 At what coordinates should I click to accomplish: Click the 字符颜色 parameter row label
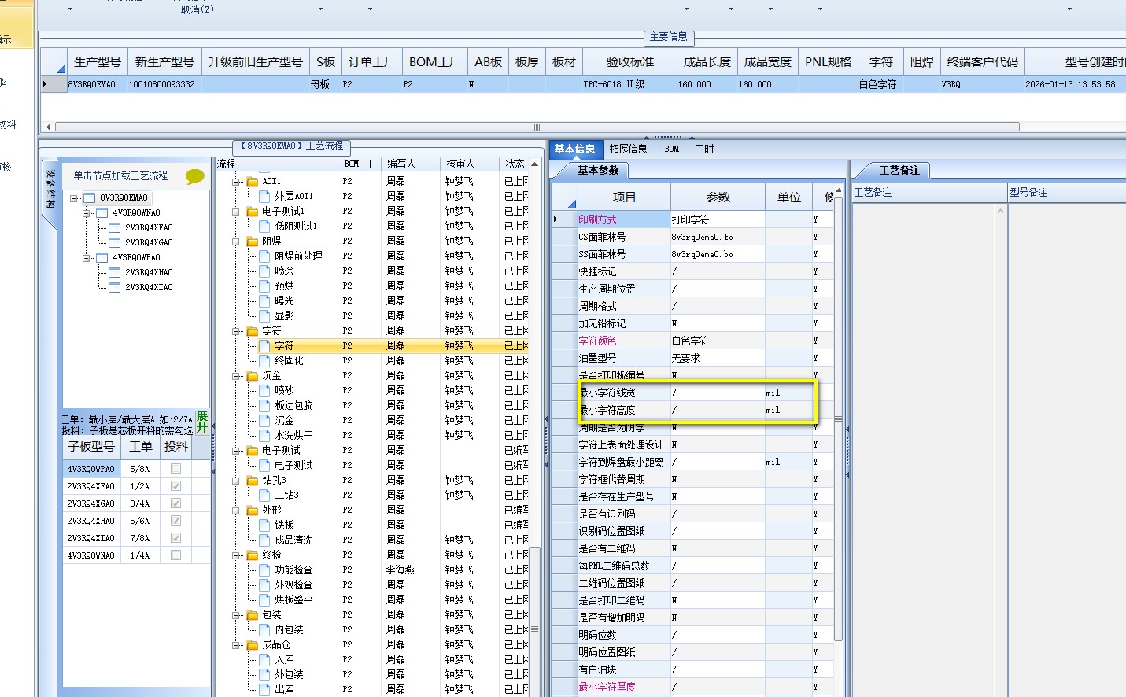coord(598,341)
